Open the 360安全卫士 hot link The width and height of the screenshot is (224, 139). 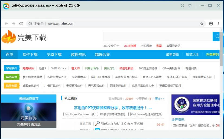111,46
